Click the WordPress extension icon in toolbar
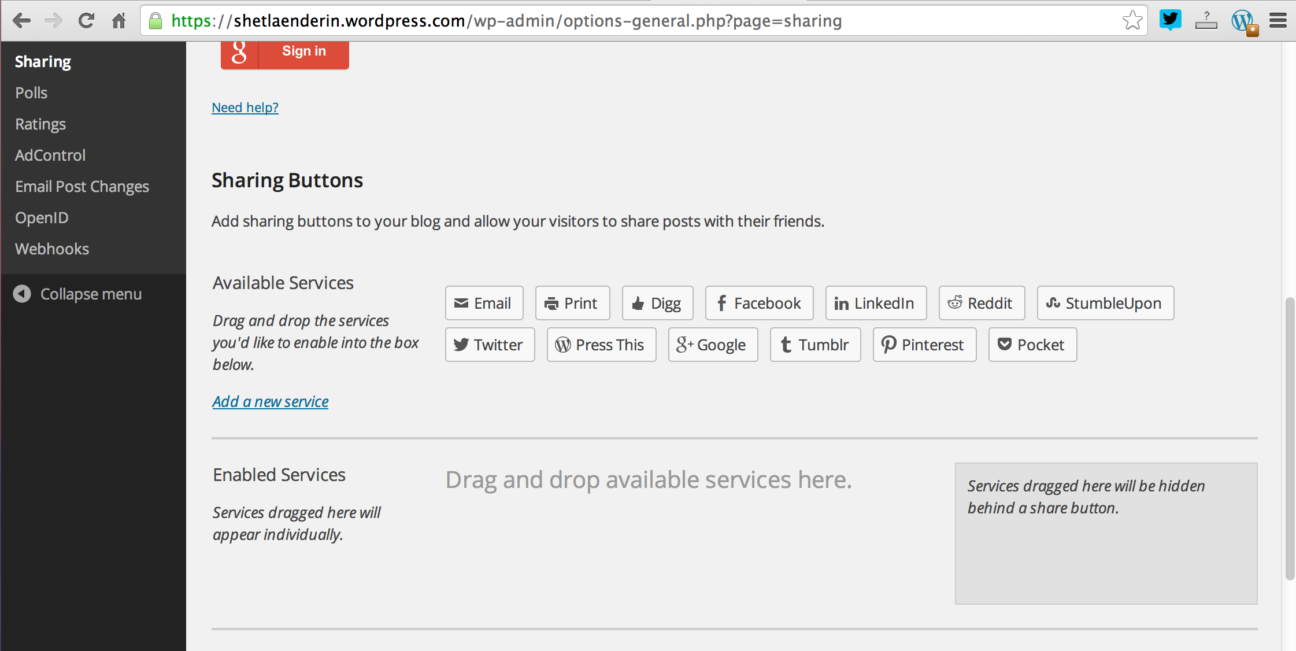Screen dimensions: 1296x651 point(1243,21)
